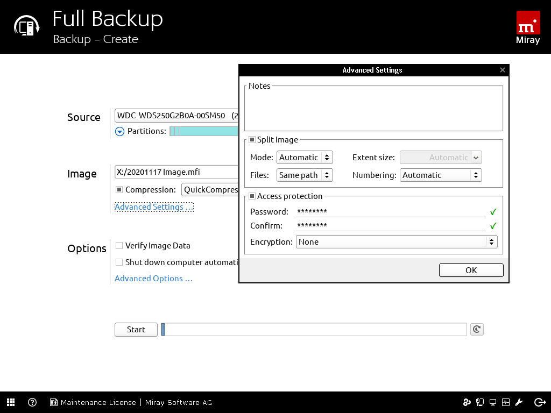551x413 pixels.
Task: Open the Split Image Mode dropdown
Action: pos(305,158)
